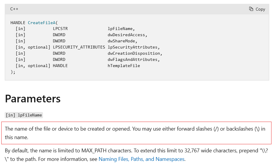This screenshot has height=165, width=274.
Task: Open Naming Files, Paths, and Namespaces link
Action: point(141,159)
